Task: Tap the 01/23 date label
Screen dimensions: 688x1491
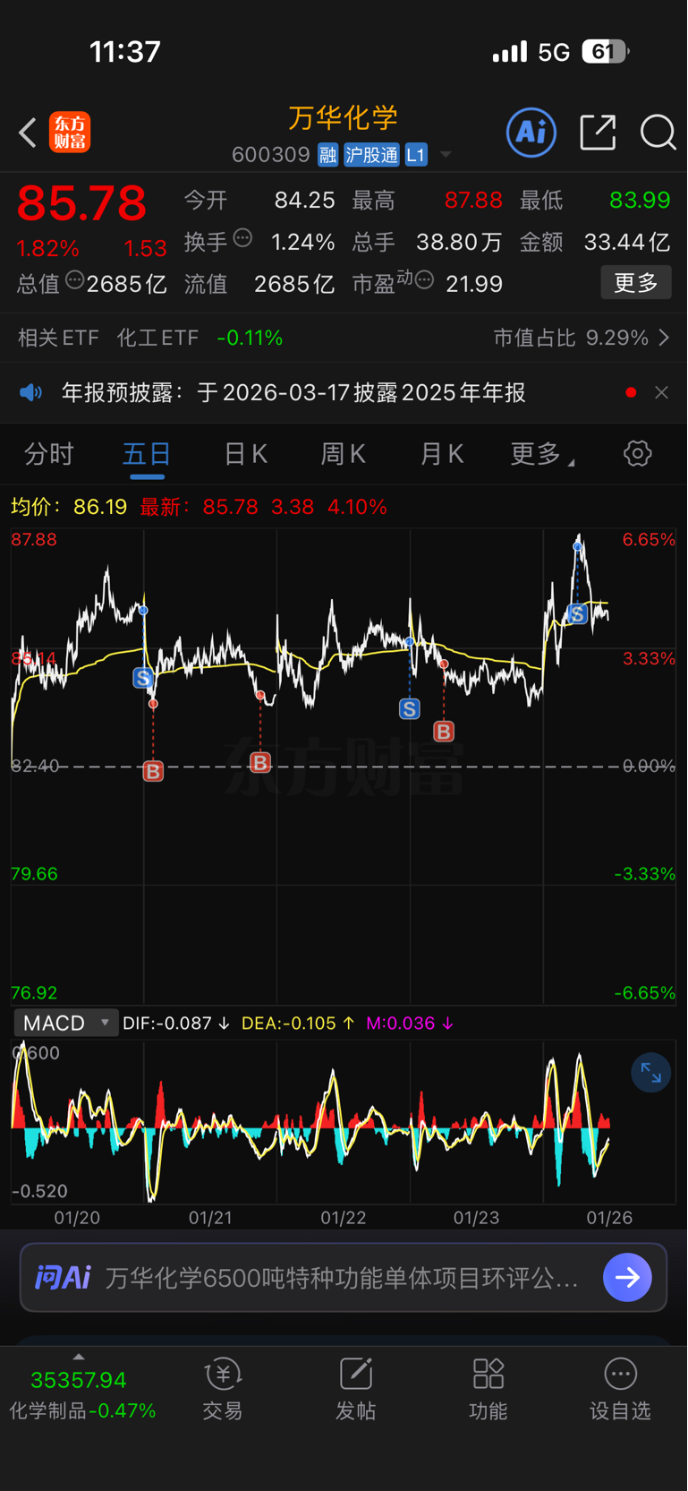Action: tap(476, 1218)
